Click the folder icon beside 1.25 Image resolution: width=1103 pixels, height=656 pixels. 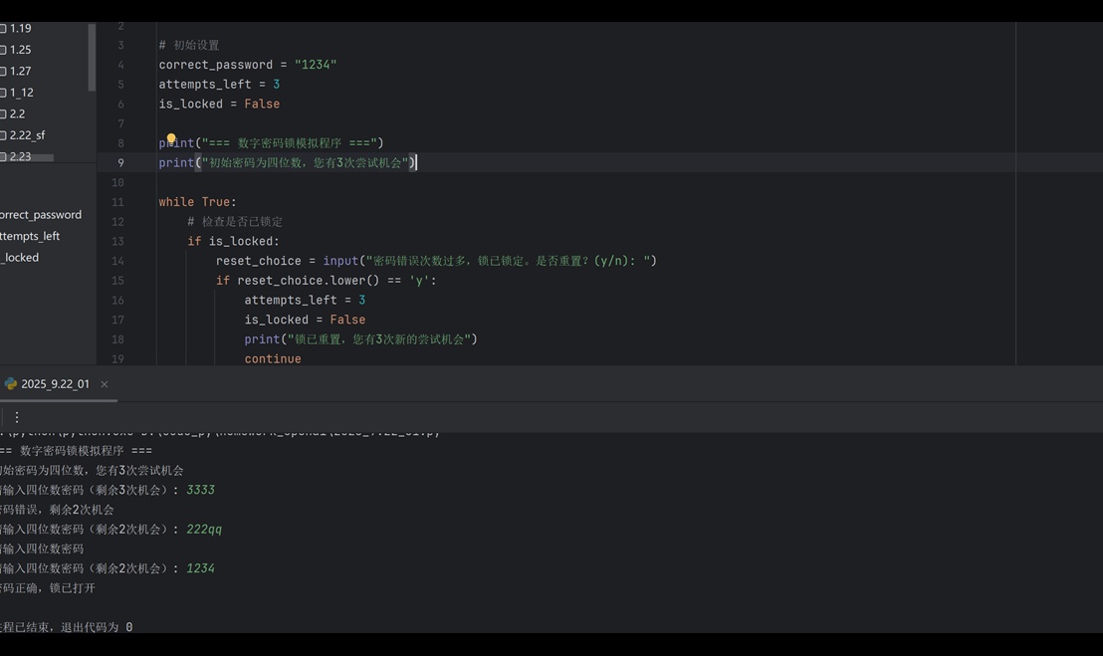pyautogui.click(x=3, y=50)
